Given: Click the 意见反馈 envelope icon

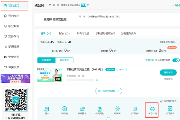Looking at the screenshot, I should click(x=5, y=67).
